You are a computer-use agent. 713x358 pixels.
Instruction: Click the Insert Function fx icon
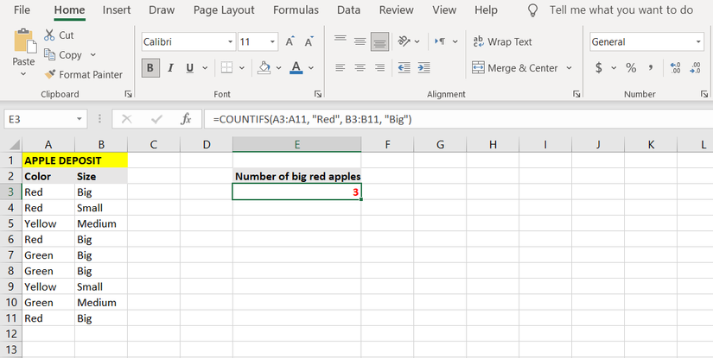(186, 119)
